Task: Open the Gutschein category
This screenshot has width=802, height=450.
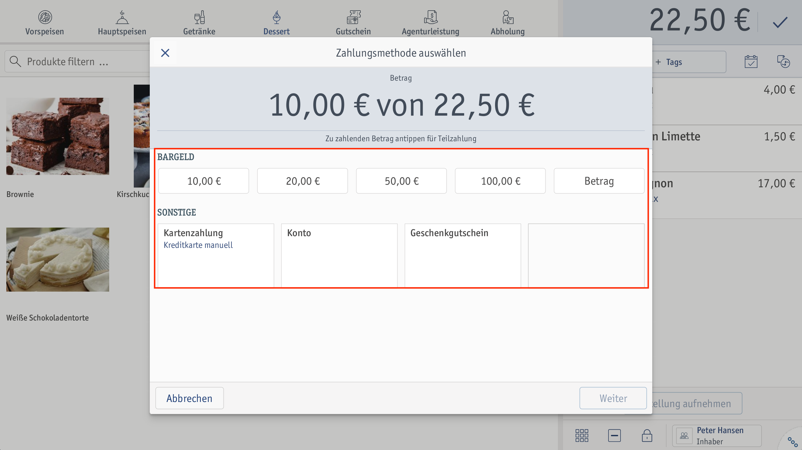Action: pos(353,23)
